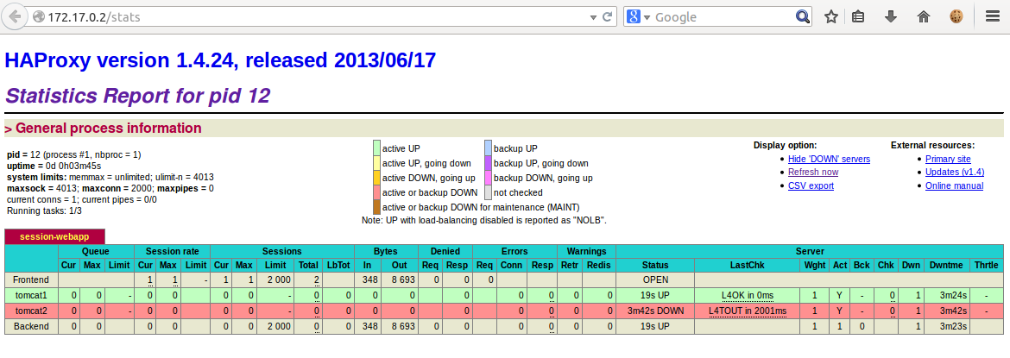Click the L4OK in 0ms cell
This screenshot has width=1010, height=358.
click(x=748, y=295)
